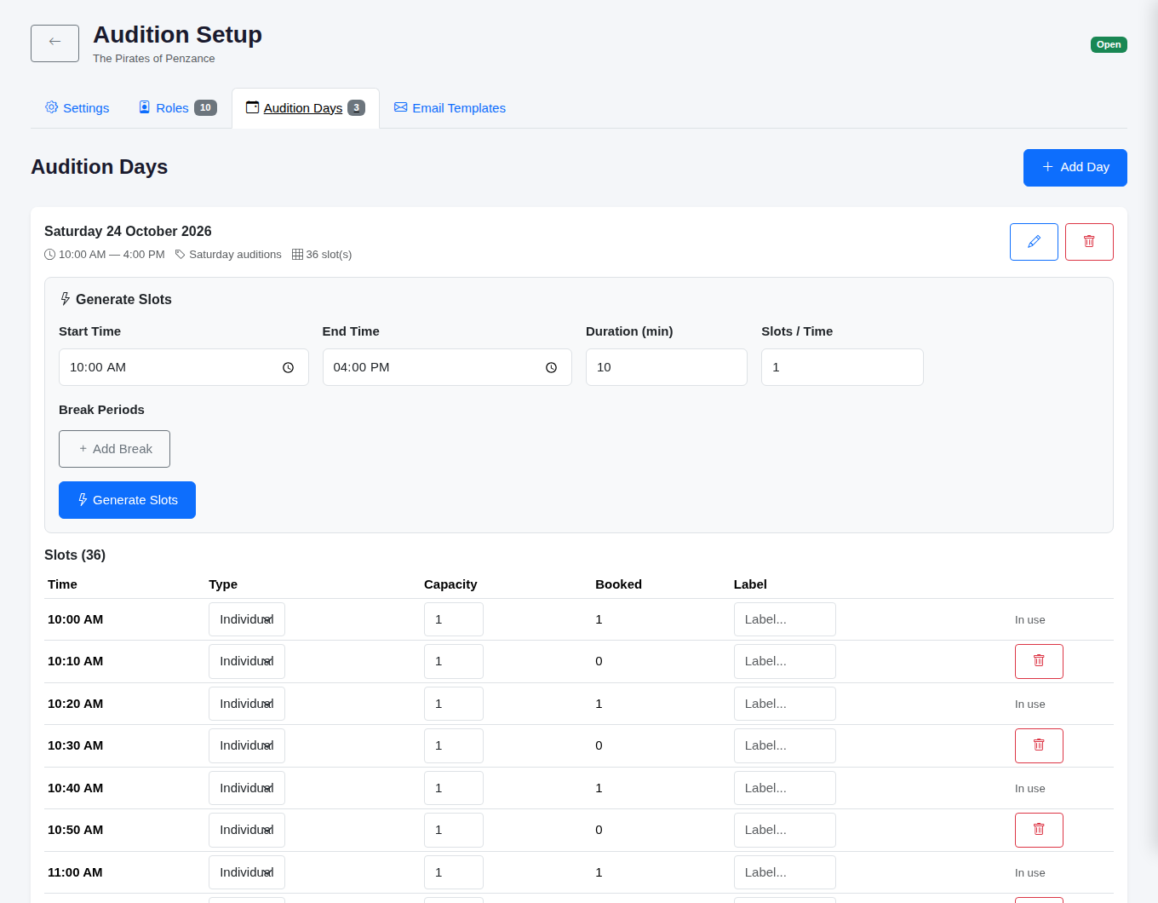Click the "36 slot(s)" text
The height and width of the screenshot is (903, 1158).
329,255
